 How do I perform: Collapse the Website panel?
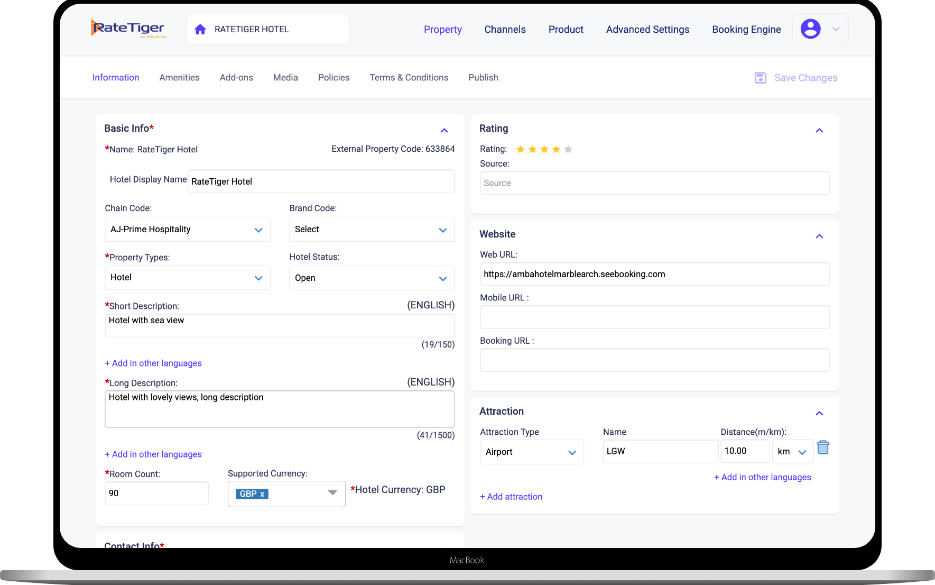(x=819, y=236)
